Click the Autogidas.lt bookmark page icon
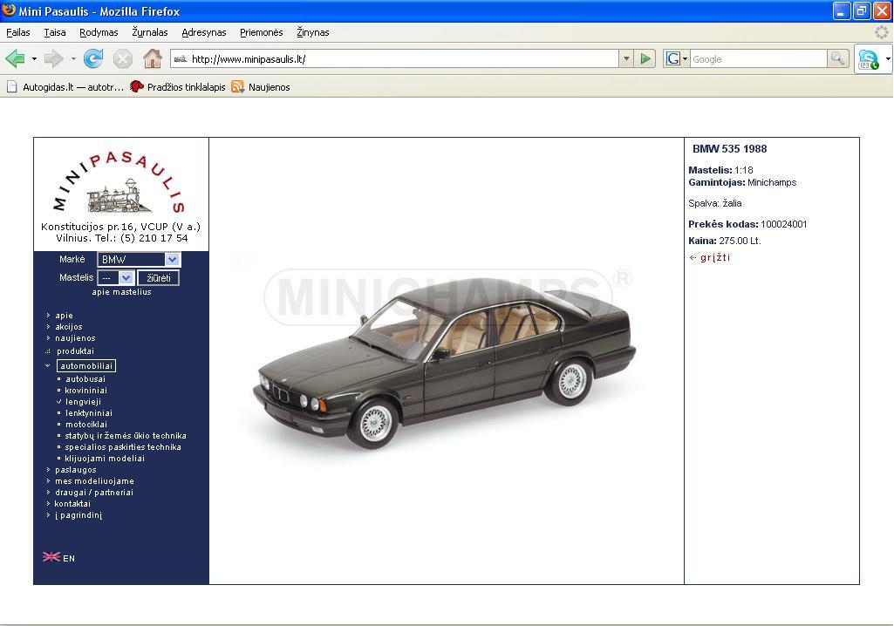 pos(12,87)
